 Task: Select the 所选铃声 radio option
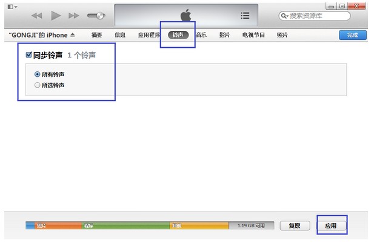click(37, 85)
